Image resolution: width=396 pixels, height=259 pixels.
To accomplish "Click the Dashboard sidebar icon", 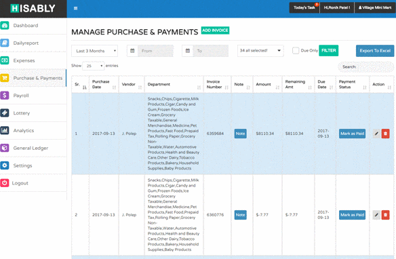I will pos(5,26).
